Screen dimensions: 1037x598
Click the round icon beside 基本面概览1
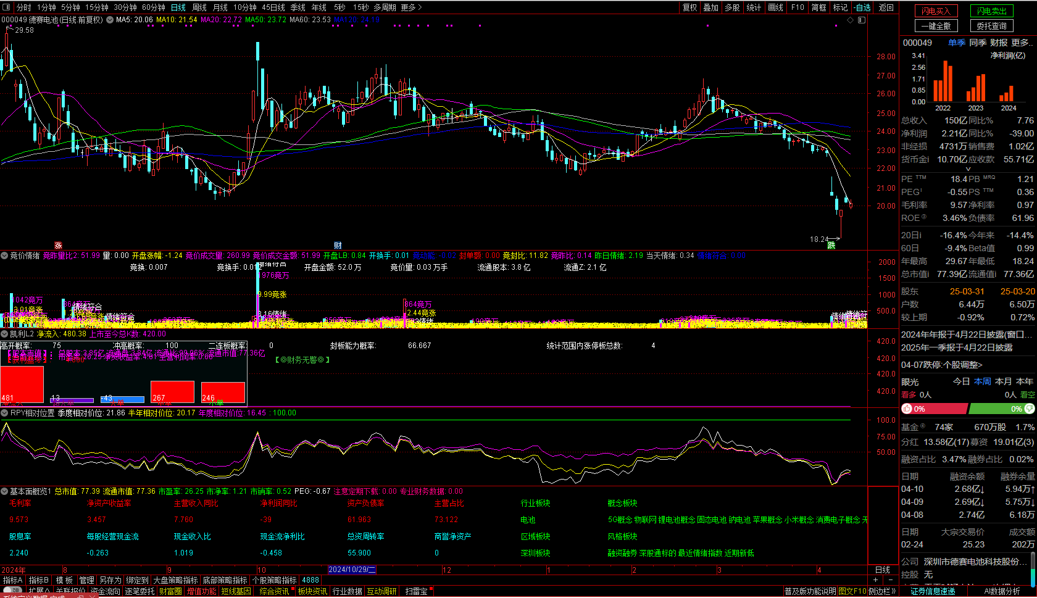tap(4, 491)
